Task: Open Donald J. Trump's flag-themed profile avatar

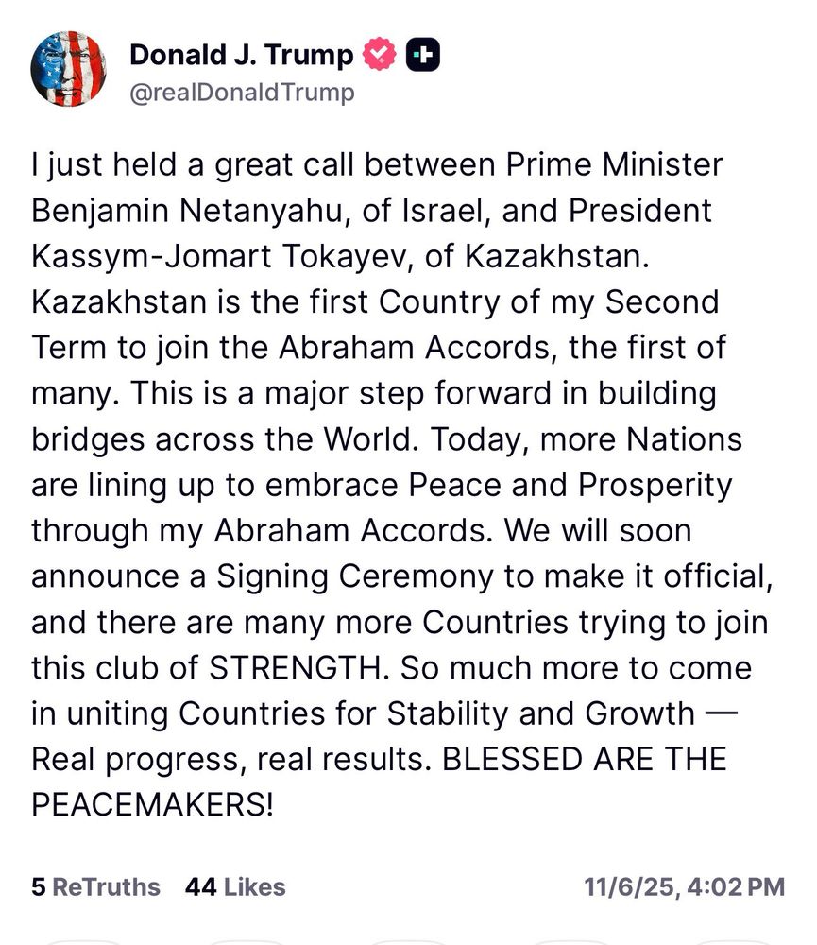Action: [x=68, y=68]
